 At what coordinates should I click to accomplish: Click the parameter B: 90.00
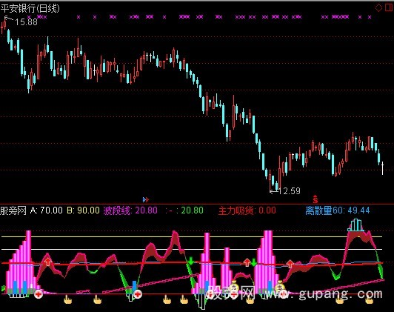pyautogui.click(x=83, y=210)
